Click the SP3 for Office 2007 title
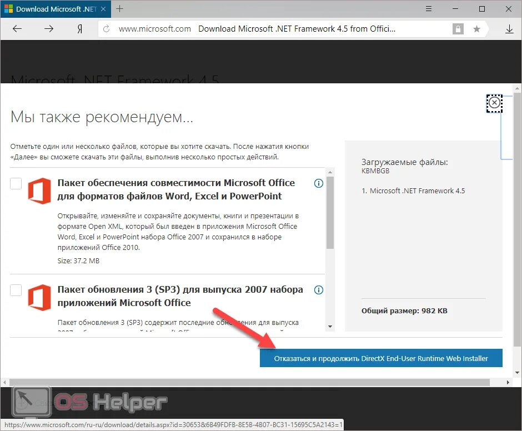This screenshot has width=522, height=431. coord(180,296)
